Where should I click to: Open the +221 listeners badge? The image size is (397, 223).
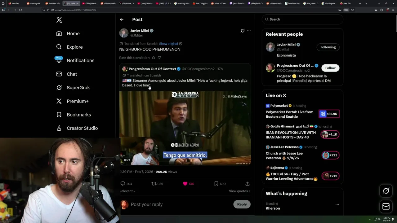(x=330, y=155)
